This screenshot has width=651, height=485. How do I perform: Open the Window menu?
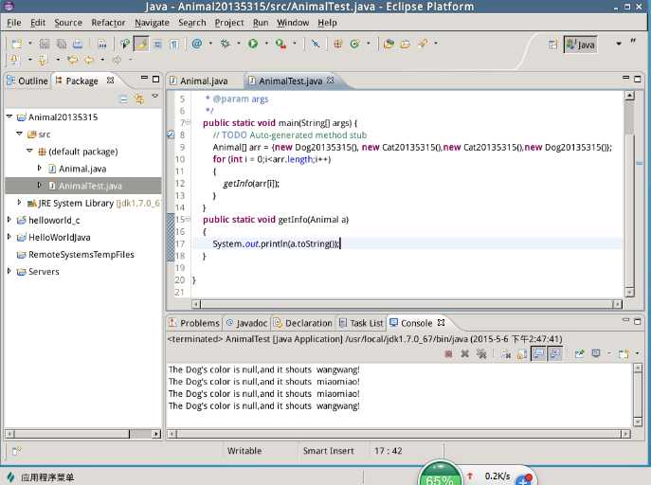pyautogui.click(x=293, y=23)
